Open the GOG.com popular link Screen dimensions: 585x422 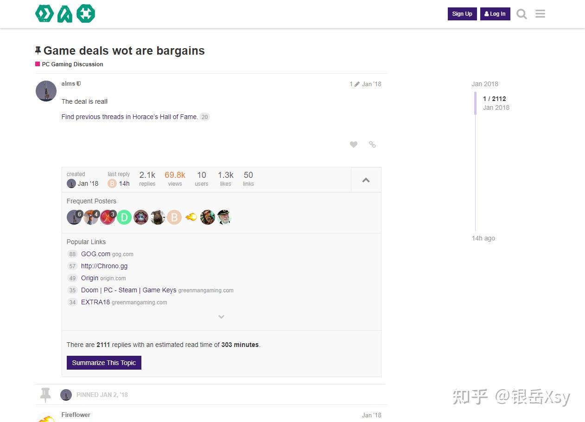[x=95, y=254]
